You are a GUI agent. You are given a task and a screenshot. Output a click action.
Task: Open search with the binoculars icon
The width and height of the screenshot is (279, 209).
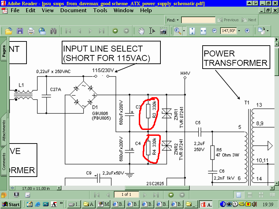pos(53,31)
